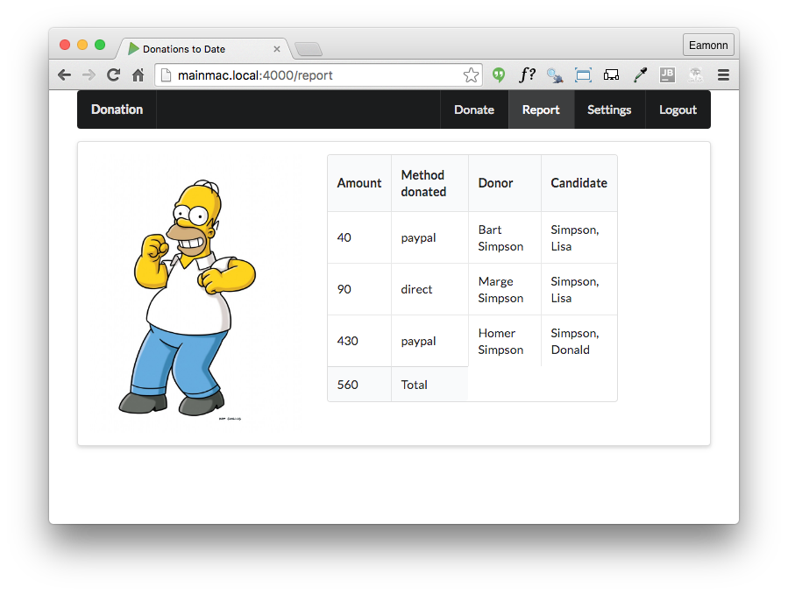Click the responsive devices extension icon
This screenshot has width=788, height=594.
coord(611,75)
